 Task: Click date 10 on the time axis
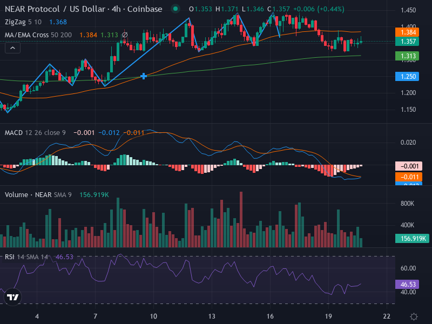click(x=153, y=316)
